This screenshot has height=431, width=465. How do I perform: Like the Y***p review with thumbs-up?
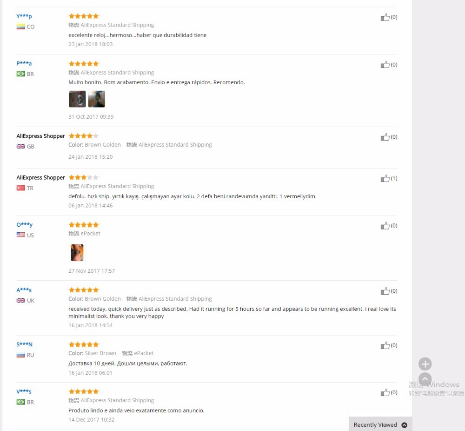coord(385,17)
